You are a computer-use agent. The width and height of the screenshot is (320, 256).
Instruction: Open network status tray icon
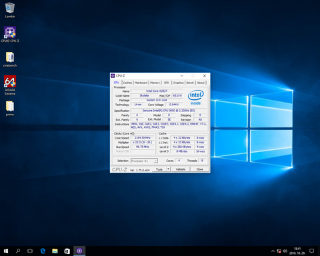pyautogui.click(x=279, y=251)
